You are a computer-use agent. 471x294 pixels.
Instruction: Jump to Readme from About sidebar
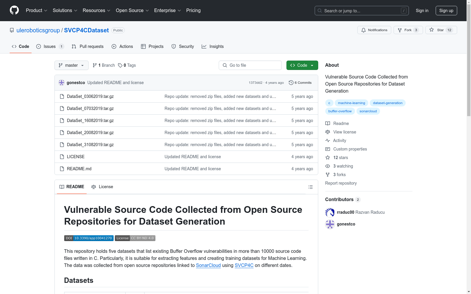click(337, 123)
